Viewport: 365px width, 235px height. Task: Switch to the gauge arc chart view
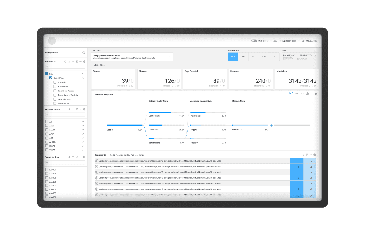(x=296, y=94)
